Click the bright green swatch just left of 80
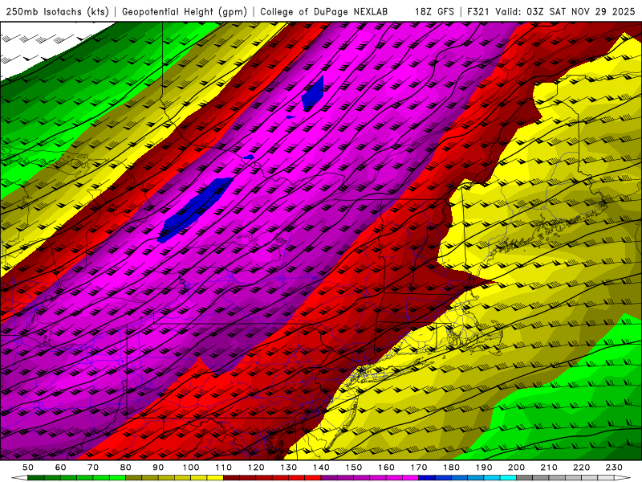Screen dimensions: 642x482 point(117,478)
